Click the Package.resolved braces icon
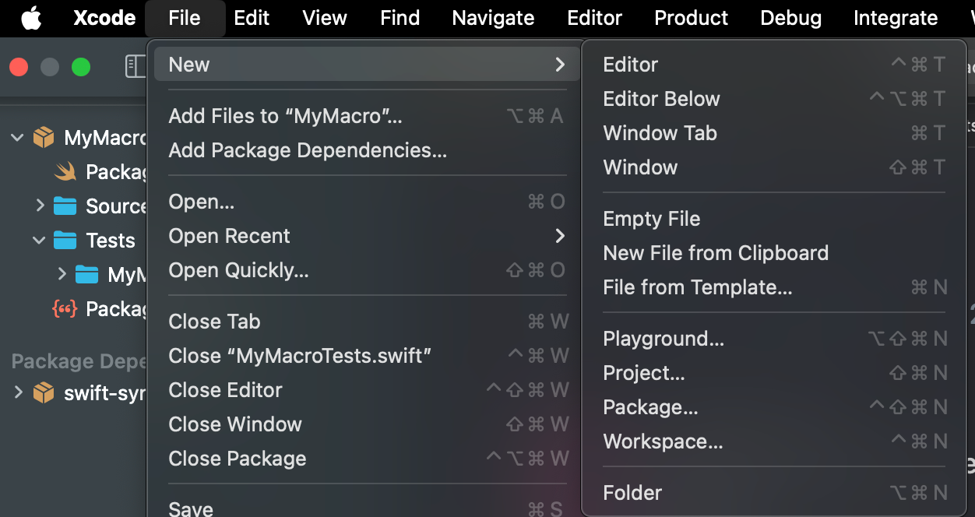This screenshot has width=975, height=517. 65,309
